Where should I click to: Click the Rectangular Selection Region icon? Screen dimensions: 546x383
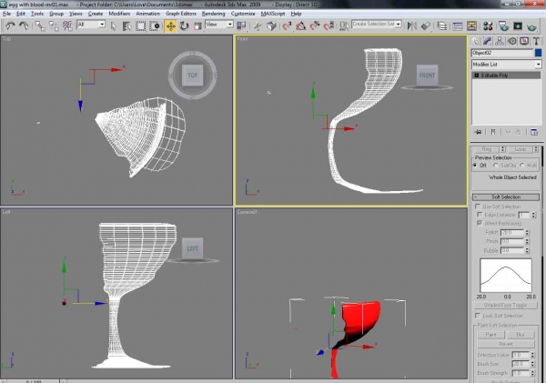140,26
